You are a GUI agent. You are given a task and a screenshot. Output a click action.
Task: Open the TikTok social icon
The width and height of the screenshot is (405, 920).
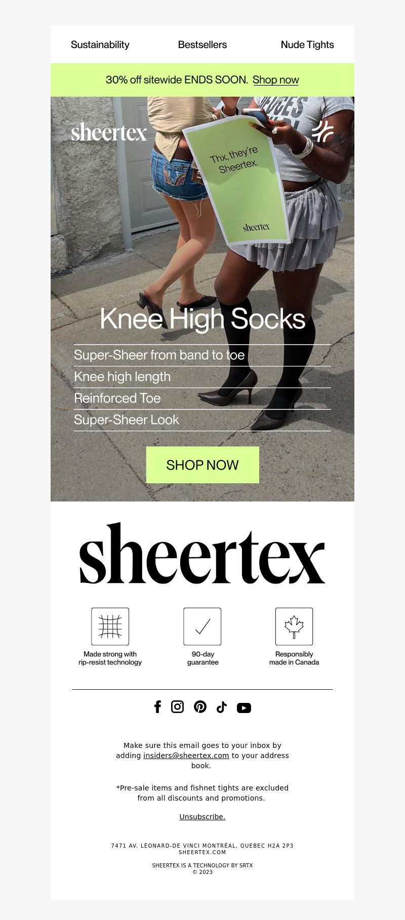221,707
